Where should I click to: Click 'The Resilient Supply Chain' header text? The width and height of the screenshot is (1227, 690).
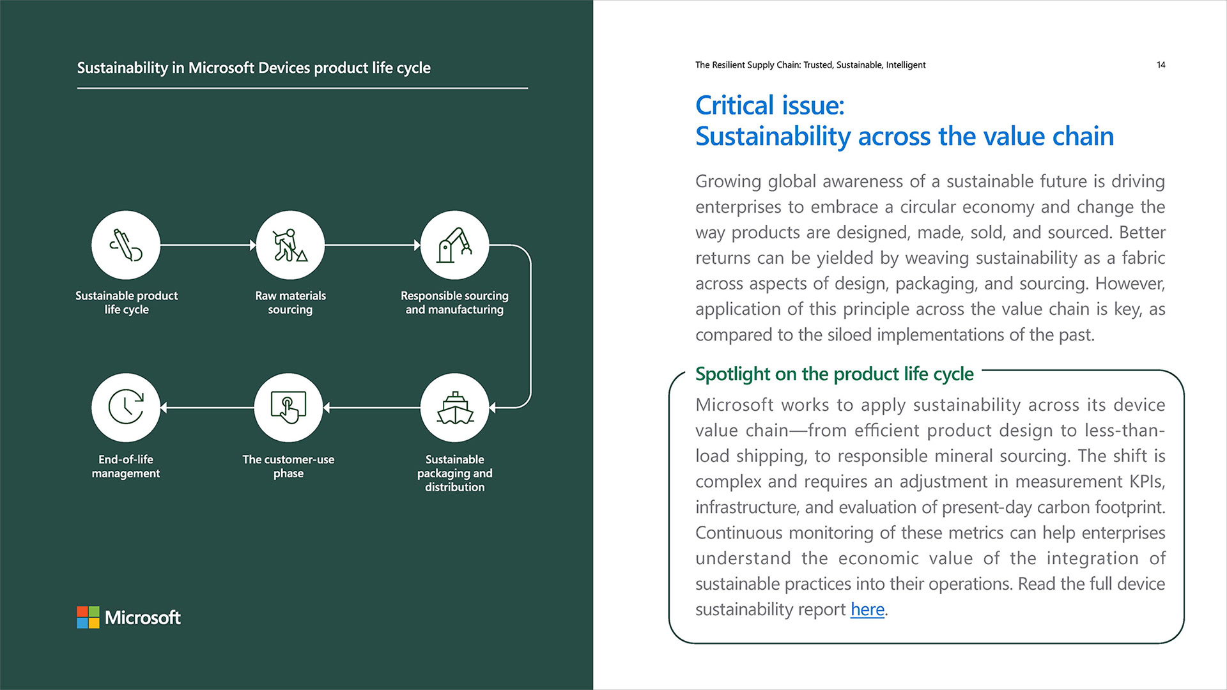pyautogui.click(x=810, y=65)
